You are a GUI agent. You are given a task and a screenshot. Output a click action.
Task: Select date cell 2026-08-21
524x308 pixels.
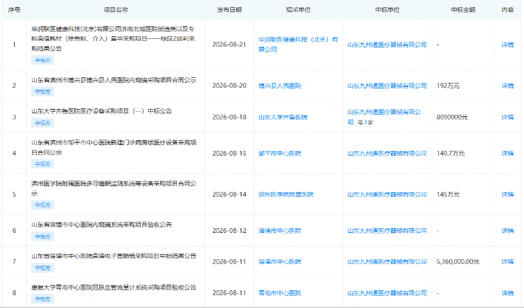click(x=229, y=45)
